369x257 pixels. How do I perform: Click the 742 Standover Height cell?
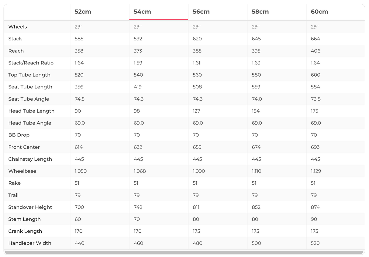[x=138, y=207]
